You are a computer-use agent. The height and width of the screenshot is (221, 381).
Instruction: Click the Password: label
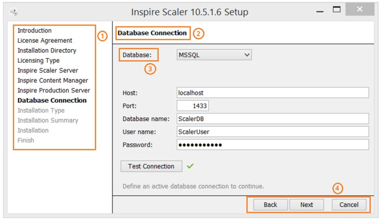coord(137,145)
